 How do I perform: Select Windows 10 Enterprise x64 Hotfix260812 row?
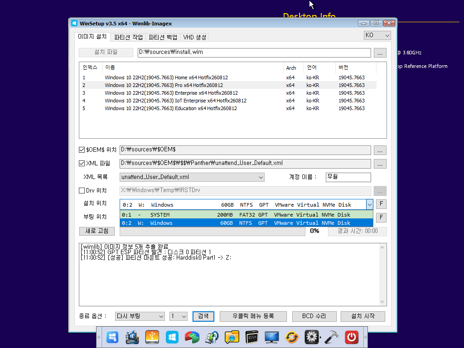[229, 93]
